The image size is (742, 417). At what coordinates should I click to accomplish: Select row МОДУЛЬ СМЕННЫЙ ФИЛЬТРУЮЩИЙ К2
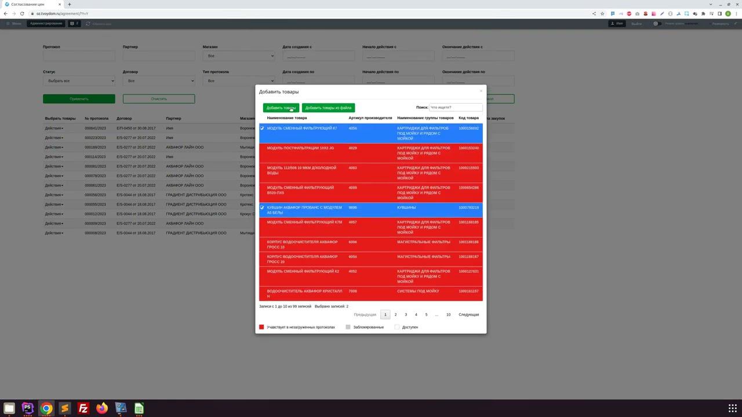point(371,276)
